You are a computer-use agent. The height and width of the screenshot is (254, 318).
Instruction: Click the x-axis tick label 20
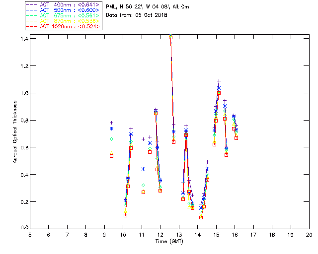coord(309,235)
